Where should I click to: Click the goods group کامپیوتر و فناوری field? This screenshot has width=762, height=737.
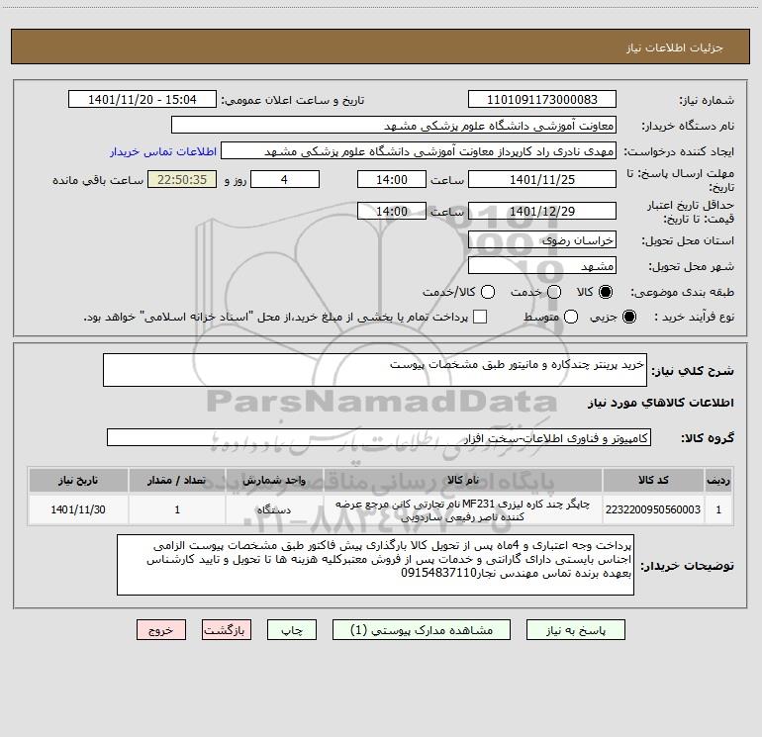click(379, 437)
